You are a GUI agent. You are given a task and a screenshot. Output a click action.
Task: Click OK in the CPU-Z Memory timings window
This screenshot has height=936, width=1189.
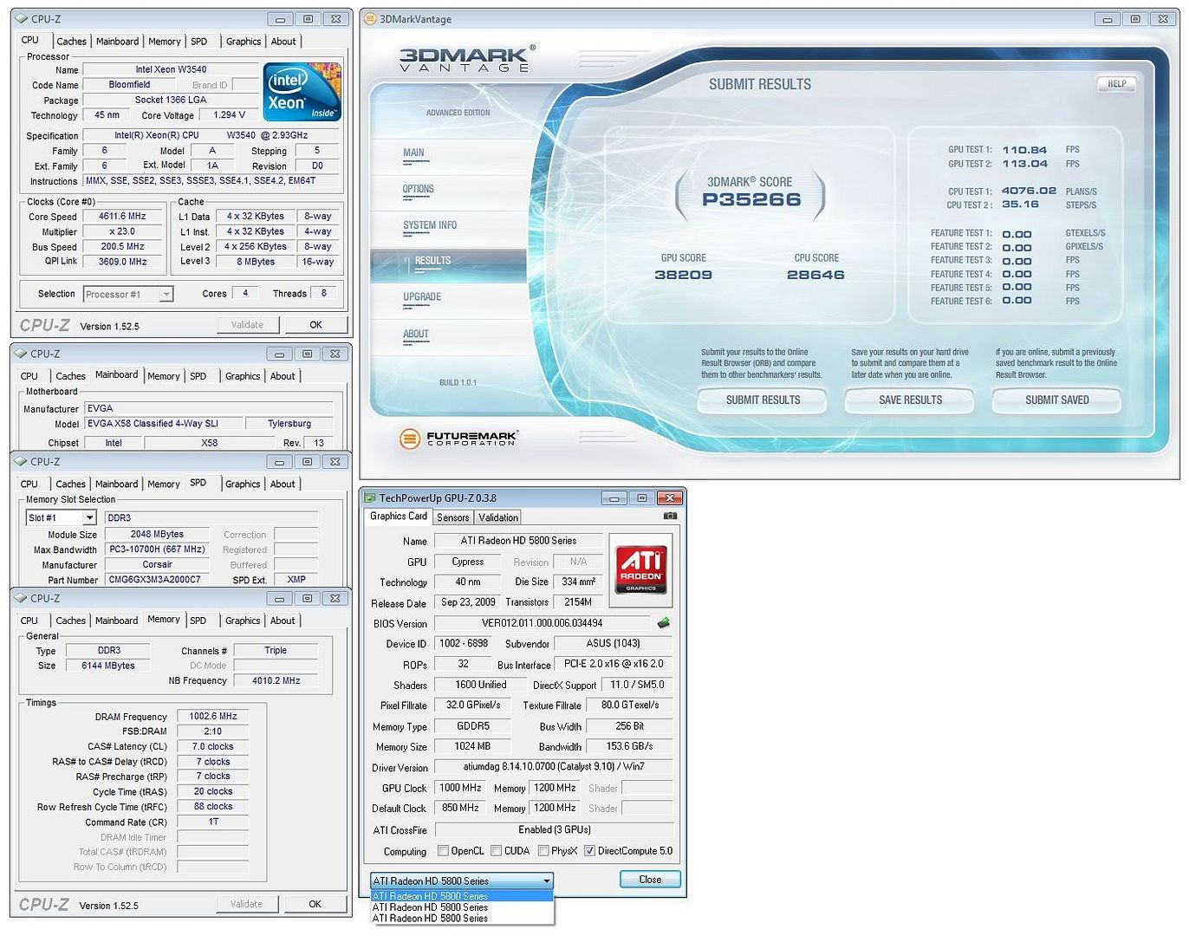click(315, 904)
